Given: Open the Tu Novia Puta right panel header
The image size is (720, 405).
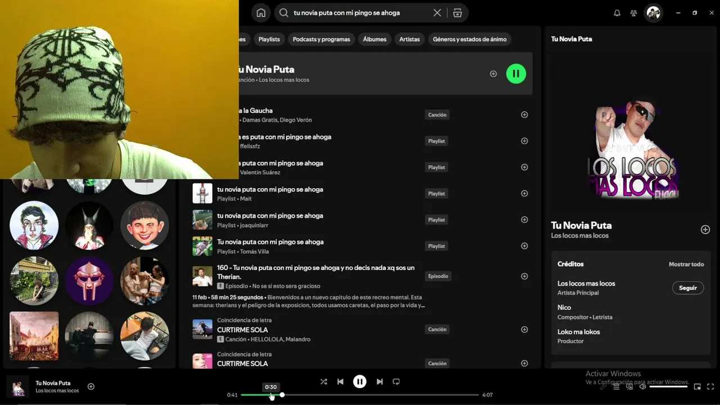Looking at the screenshot, I should coord(571,39).
